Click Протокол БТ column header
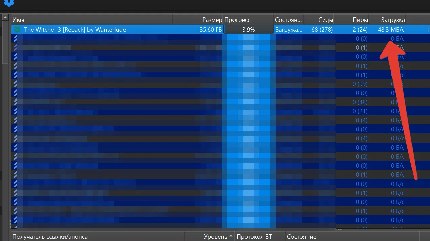 click(x=259, y=237)
